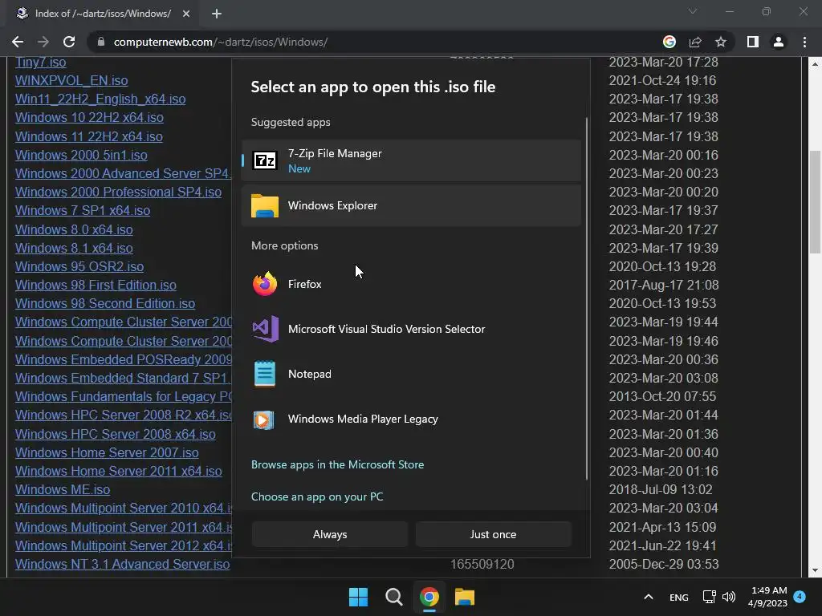Image resolution: width=822 pixels, height=616 pixels.
Task: Open Windows ME.iso link
Action: coord(63,489)
